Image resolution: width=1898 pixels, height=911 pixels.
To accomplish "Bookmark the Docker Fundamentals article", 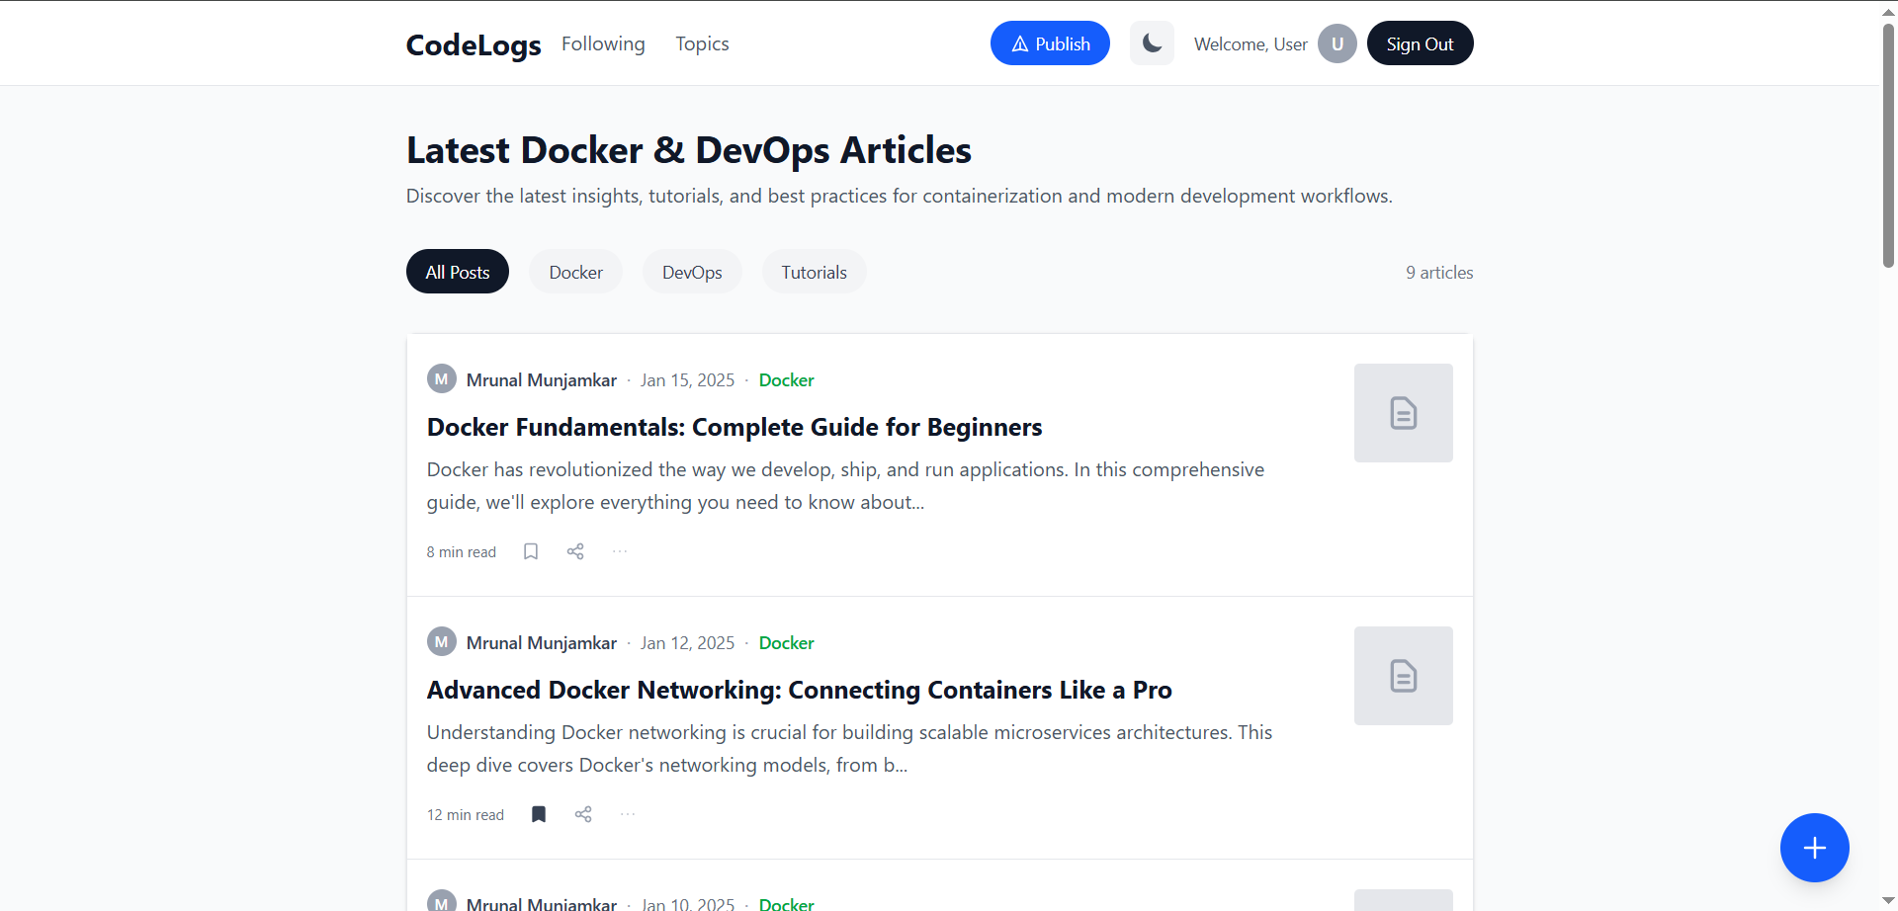I will (531, 551).
